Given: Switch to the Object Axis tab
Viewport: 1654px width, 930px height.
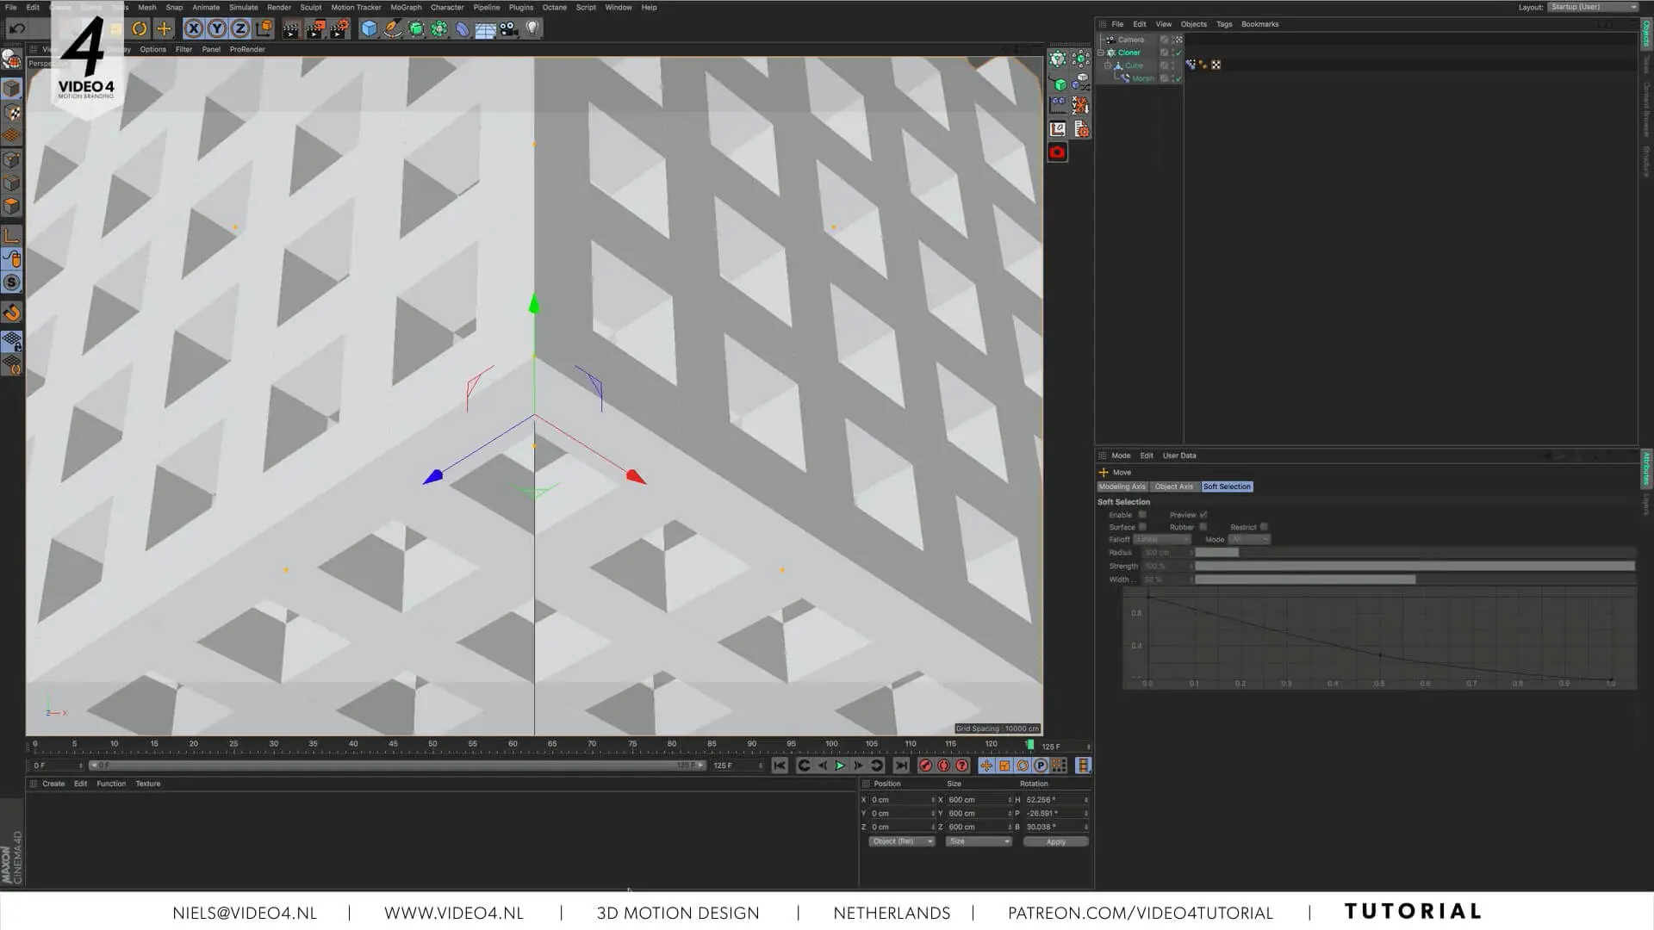Looking at the screenshot, I should click(1174, 487).
